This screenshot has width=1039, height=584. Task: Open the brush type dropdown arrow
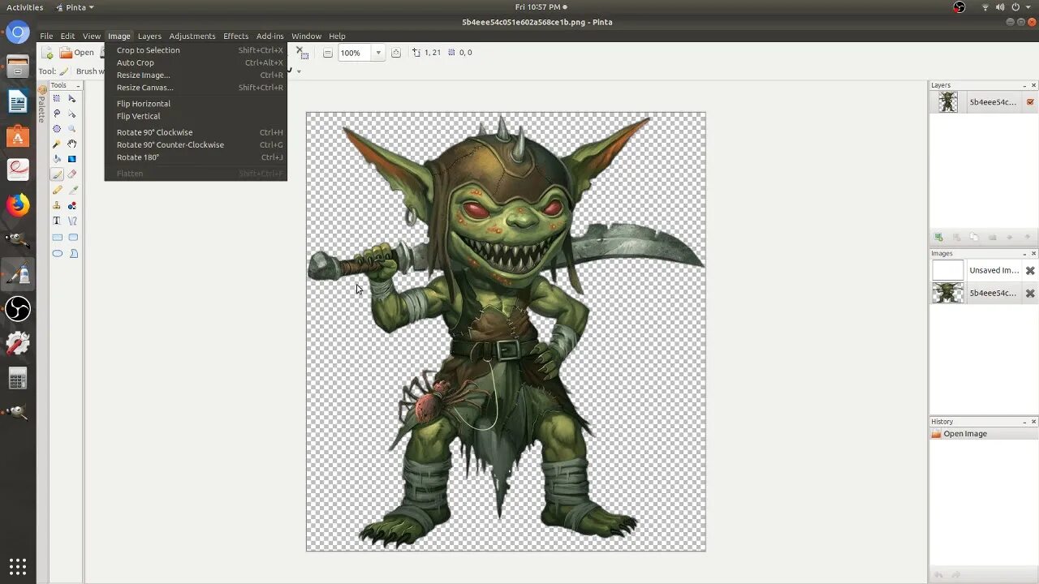pyautogui.click(x=299, y=71)
